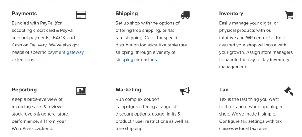The width and height of the screenshot is (302, 137).
Task: Click the Payments description mentioning BACS
Action: click(x=48, y=41)
